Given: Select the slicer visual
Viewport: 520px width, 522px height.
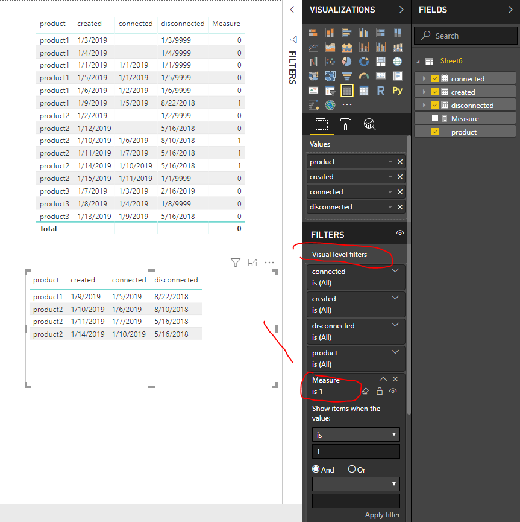Looking at the screenshot, I should pyautogui.click(x=330, y=91).
